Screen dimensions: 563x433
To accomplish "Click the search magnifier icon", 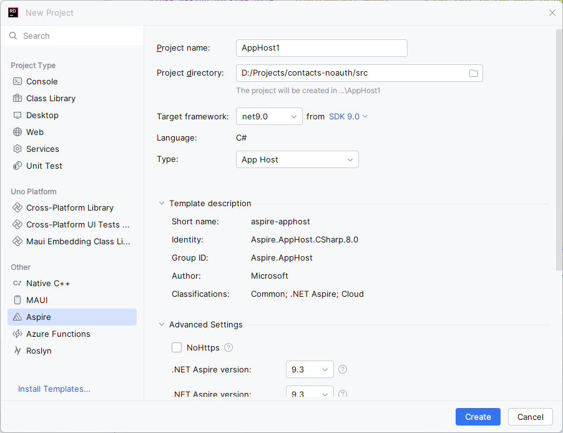I will coord(13,36).
